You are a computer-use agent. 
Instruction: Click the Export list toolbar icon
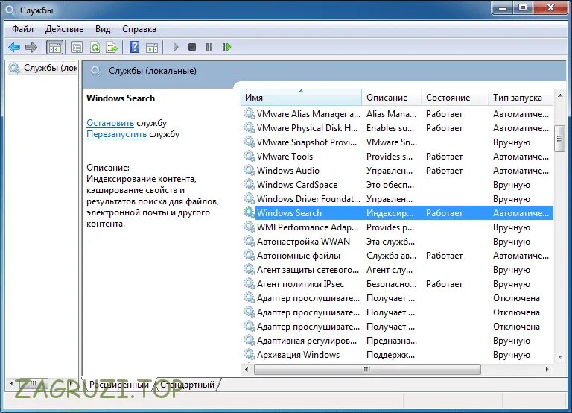click(x=112, y=47)
